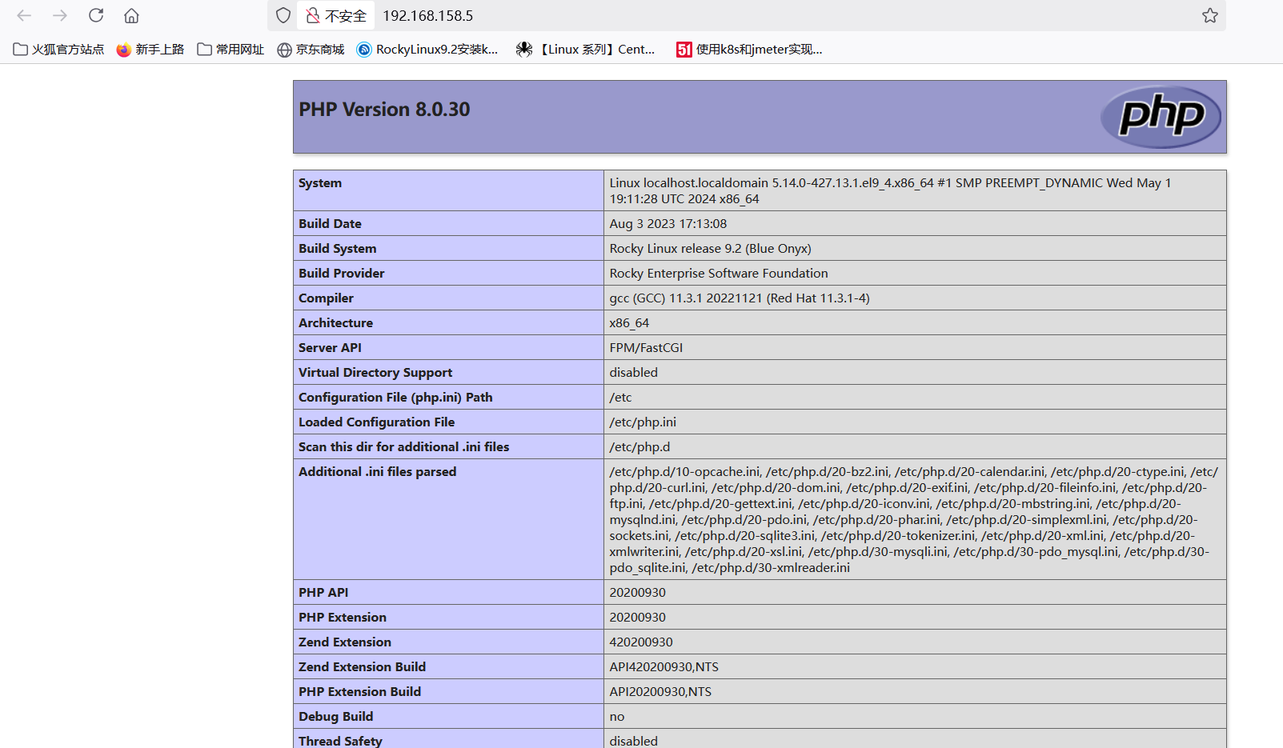Bookmark this page with the star icon
Viewport: 1283px width, 748px height.
pos(1210,15)
